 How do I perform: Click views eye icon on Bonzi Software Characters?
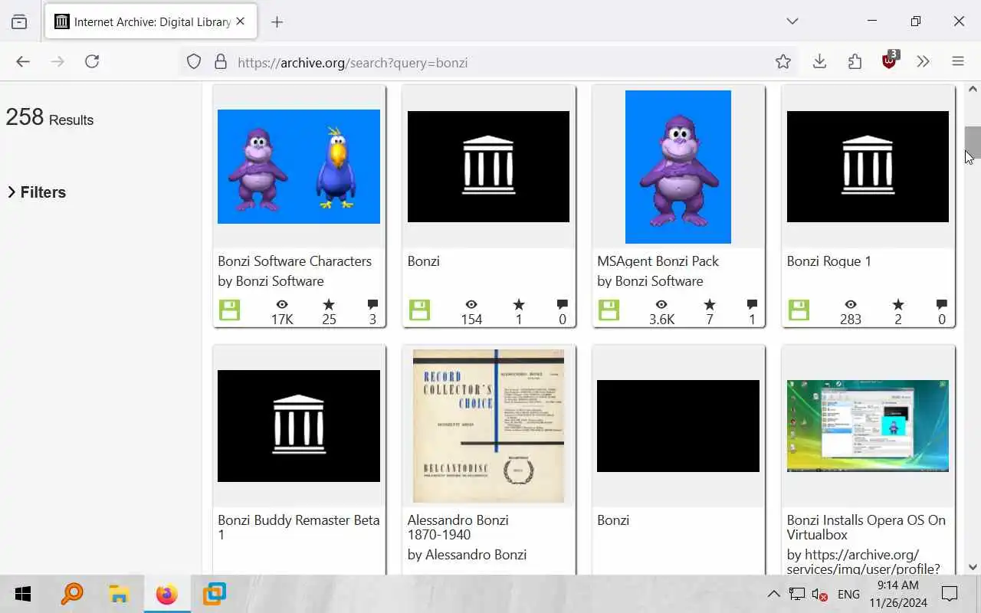282,305
